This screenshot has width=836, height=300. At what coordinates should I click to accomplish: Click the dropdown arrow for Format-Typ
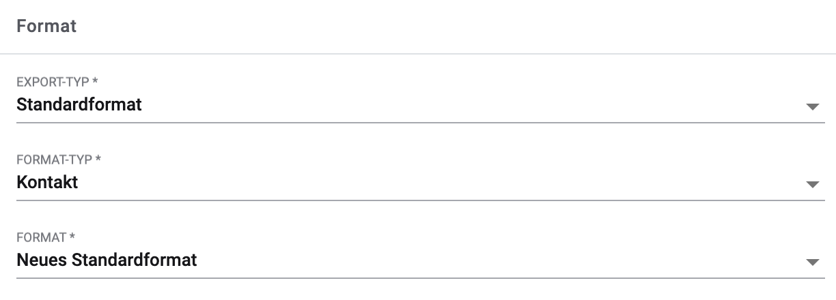pyautogui.click(x=811, y=185)
